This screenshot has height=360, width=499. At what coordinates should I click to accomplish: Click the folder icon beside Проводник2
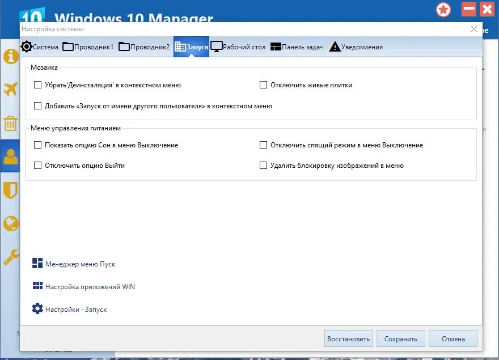124,47
